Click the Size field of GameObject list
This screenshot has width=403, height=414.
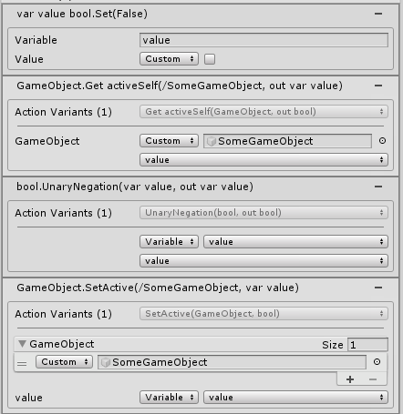[367, 345]
